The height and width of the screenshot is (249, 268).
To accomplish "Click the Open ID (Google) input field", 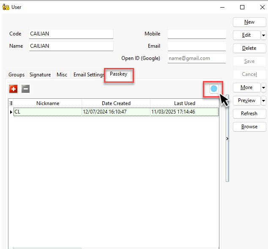I will (197, 59).
